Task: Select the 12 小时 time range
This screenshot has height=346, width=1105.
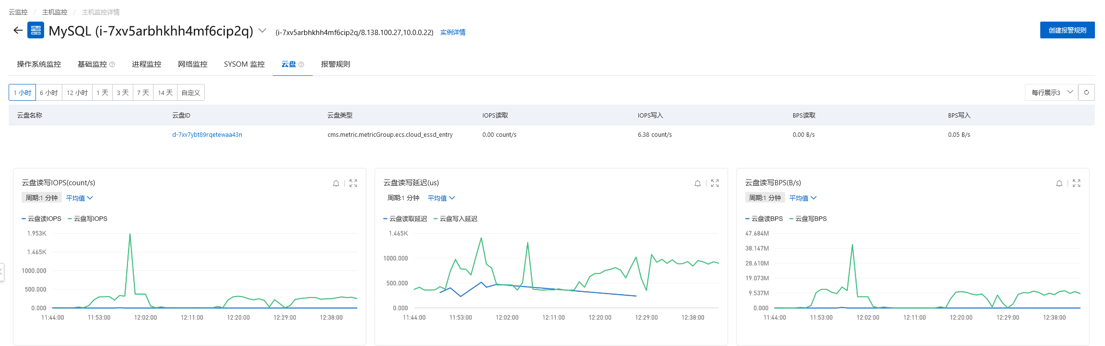Action: tap(77, 93)
